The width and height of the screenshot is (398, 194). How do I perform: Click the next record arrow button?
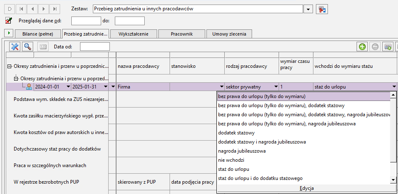44,9
